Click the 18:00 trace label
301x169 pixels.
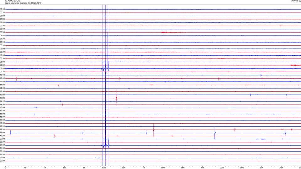click(2, 126)
